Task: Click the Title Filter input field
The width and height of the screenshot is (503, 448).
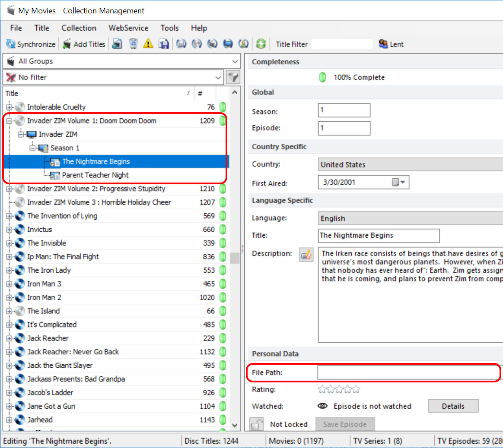Action: pos(342,44)
